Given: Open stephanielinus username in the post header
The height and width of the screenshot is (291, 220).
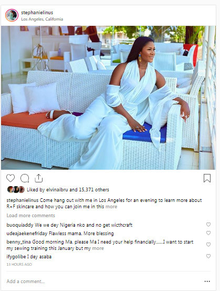Looking at the screenshot, I should (x=37, y=13).
